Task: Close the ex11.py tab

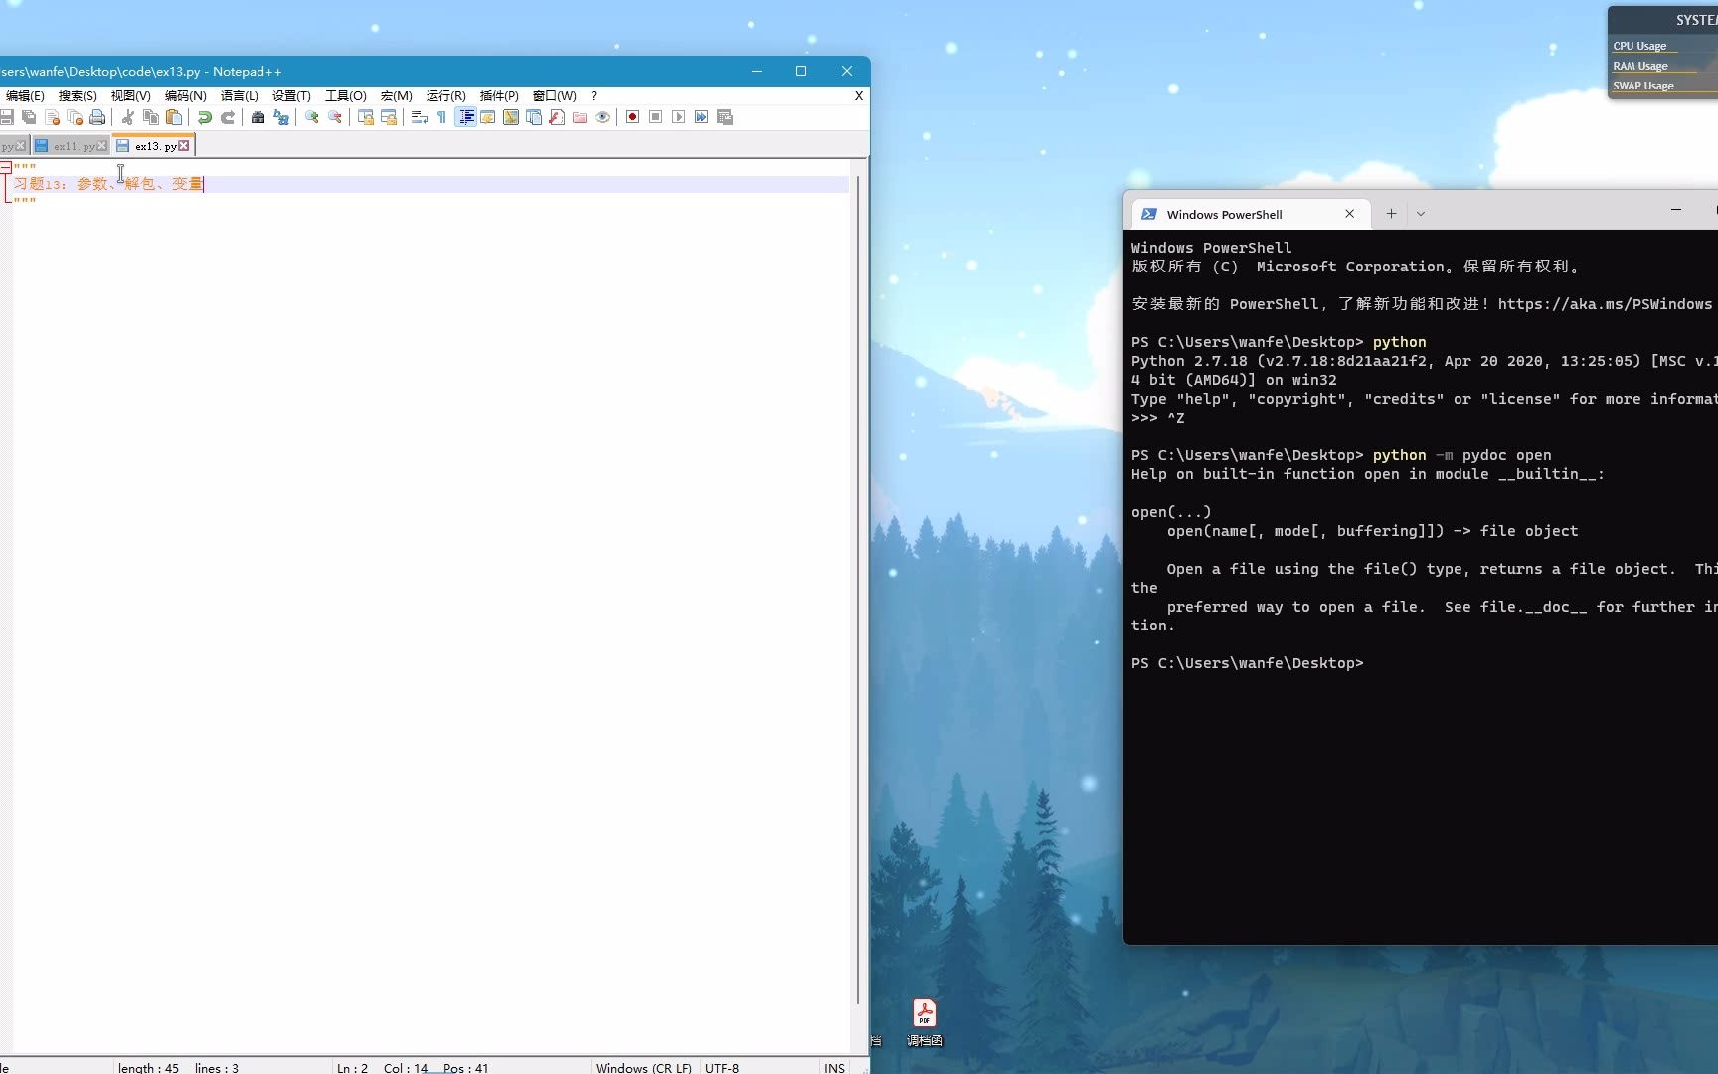Action: pyautogui.click(x=102, y=146)
